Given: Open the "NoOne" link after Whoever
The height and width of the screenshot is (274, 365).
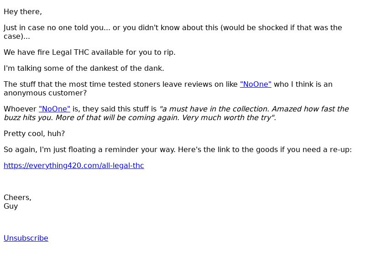Looking at the screenshot, I should pyautogui.click(x=54, y=109).
